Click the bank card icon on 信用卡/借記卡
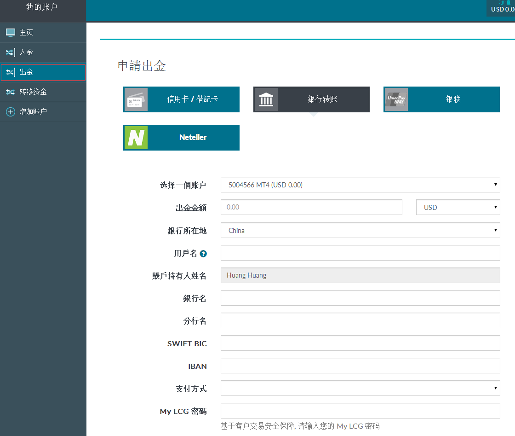Viewport: 515px width, 436px height. (136, 99)
